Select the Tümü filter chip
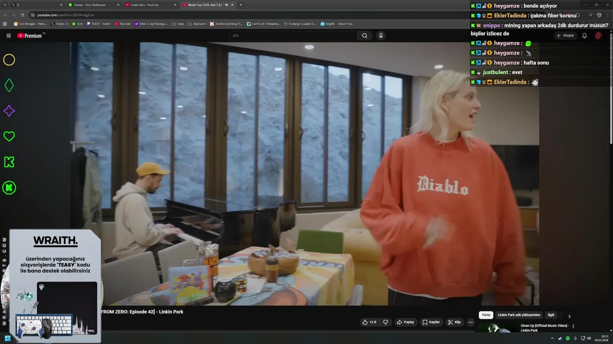 coord(486,315)
